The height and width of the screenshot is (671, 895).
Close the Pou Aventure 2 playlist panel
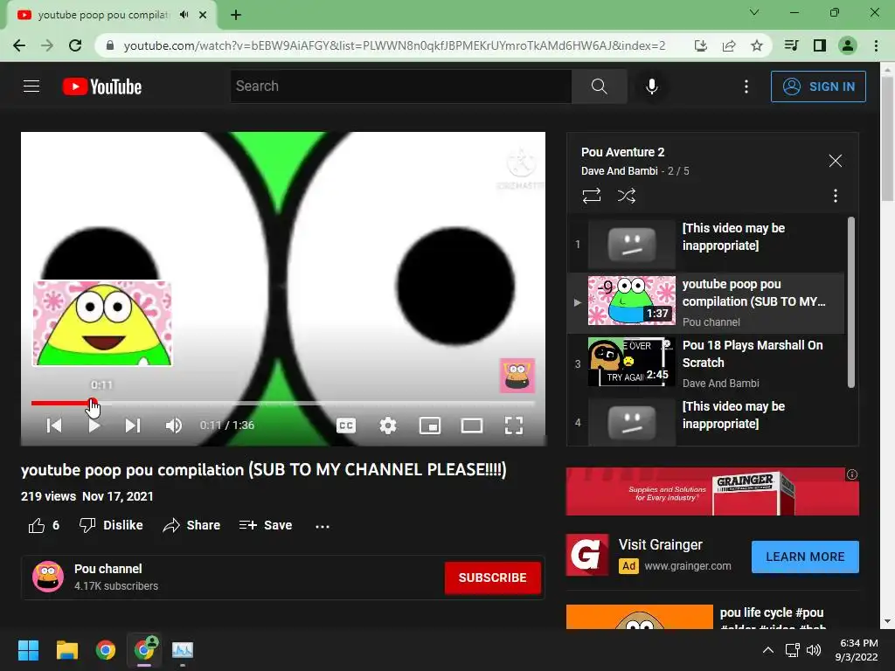pyautogui.click(x=835, y=161)
